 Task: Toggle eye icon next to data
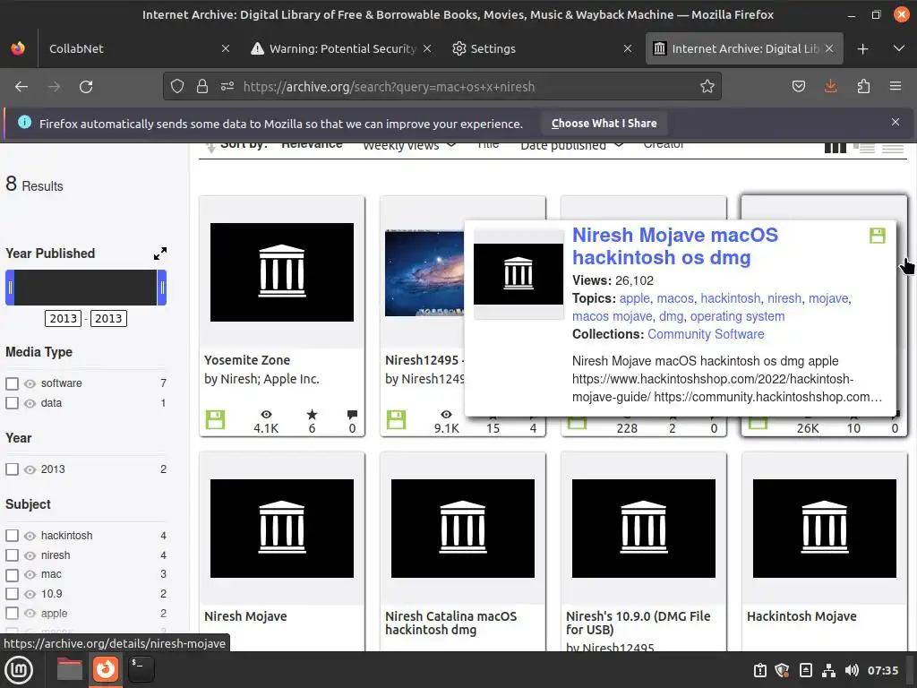click(x=30, y=403)
